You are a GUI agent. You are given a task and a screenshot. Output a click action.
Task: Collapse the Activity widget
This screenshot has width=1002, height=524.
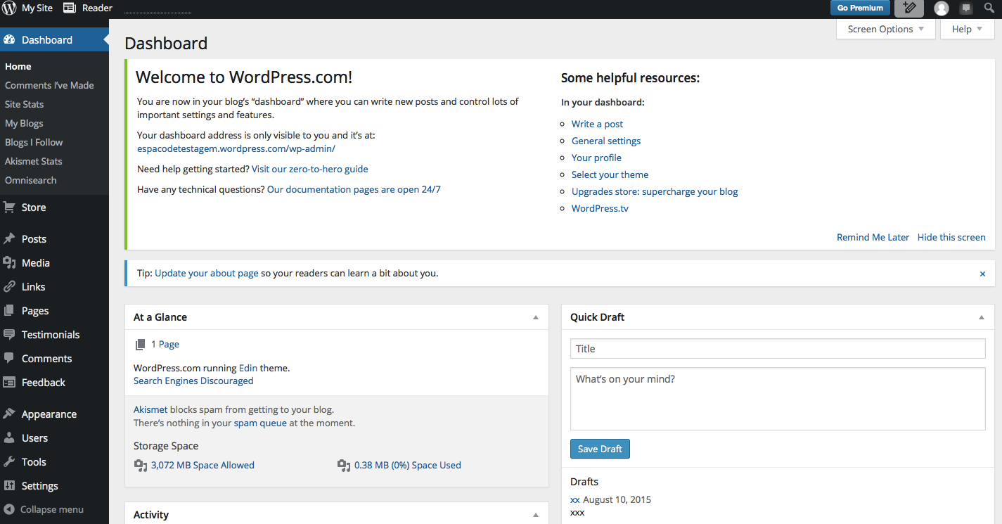[536, 515]
